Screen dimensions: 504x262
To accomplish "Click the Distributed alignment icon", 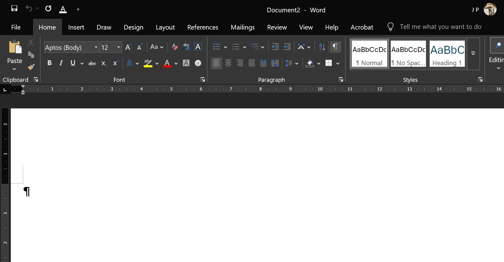I will [263, 63].
